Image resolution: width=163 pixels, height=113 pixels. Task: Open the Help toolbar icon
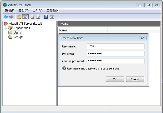coord(46,17)
